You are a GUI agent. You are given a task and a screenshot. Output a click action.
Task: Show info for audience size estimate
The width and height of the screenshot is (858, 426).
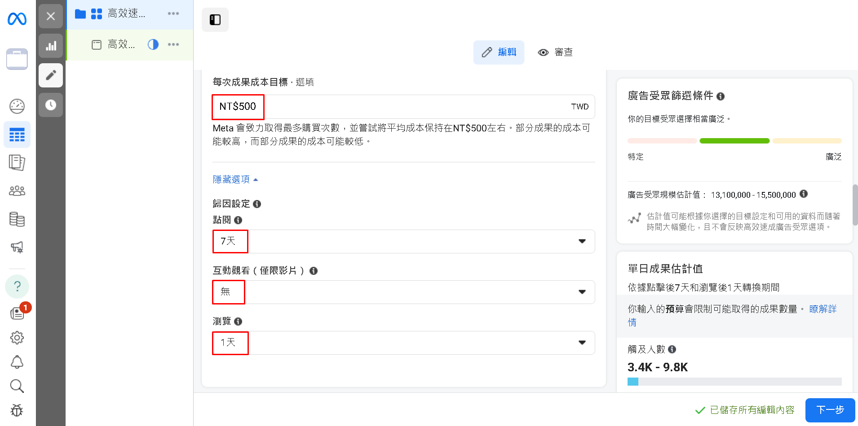click(x=804, y=194)
